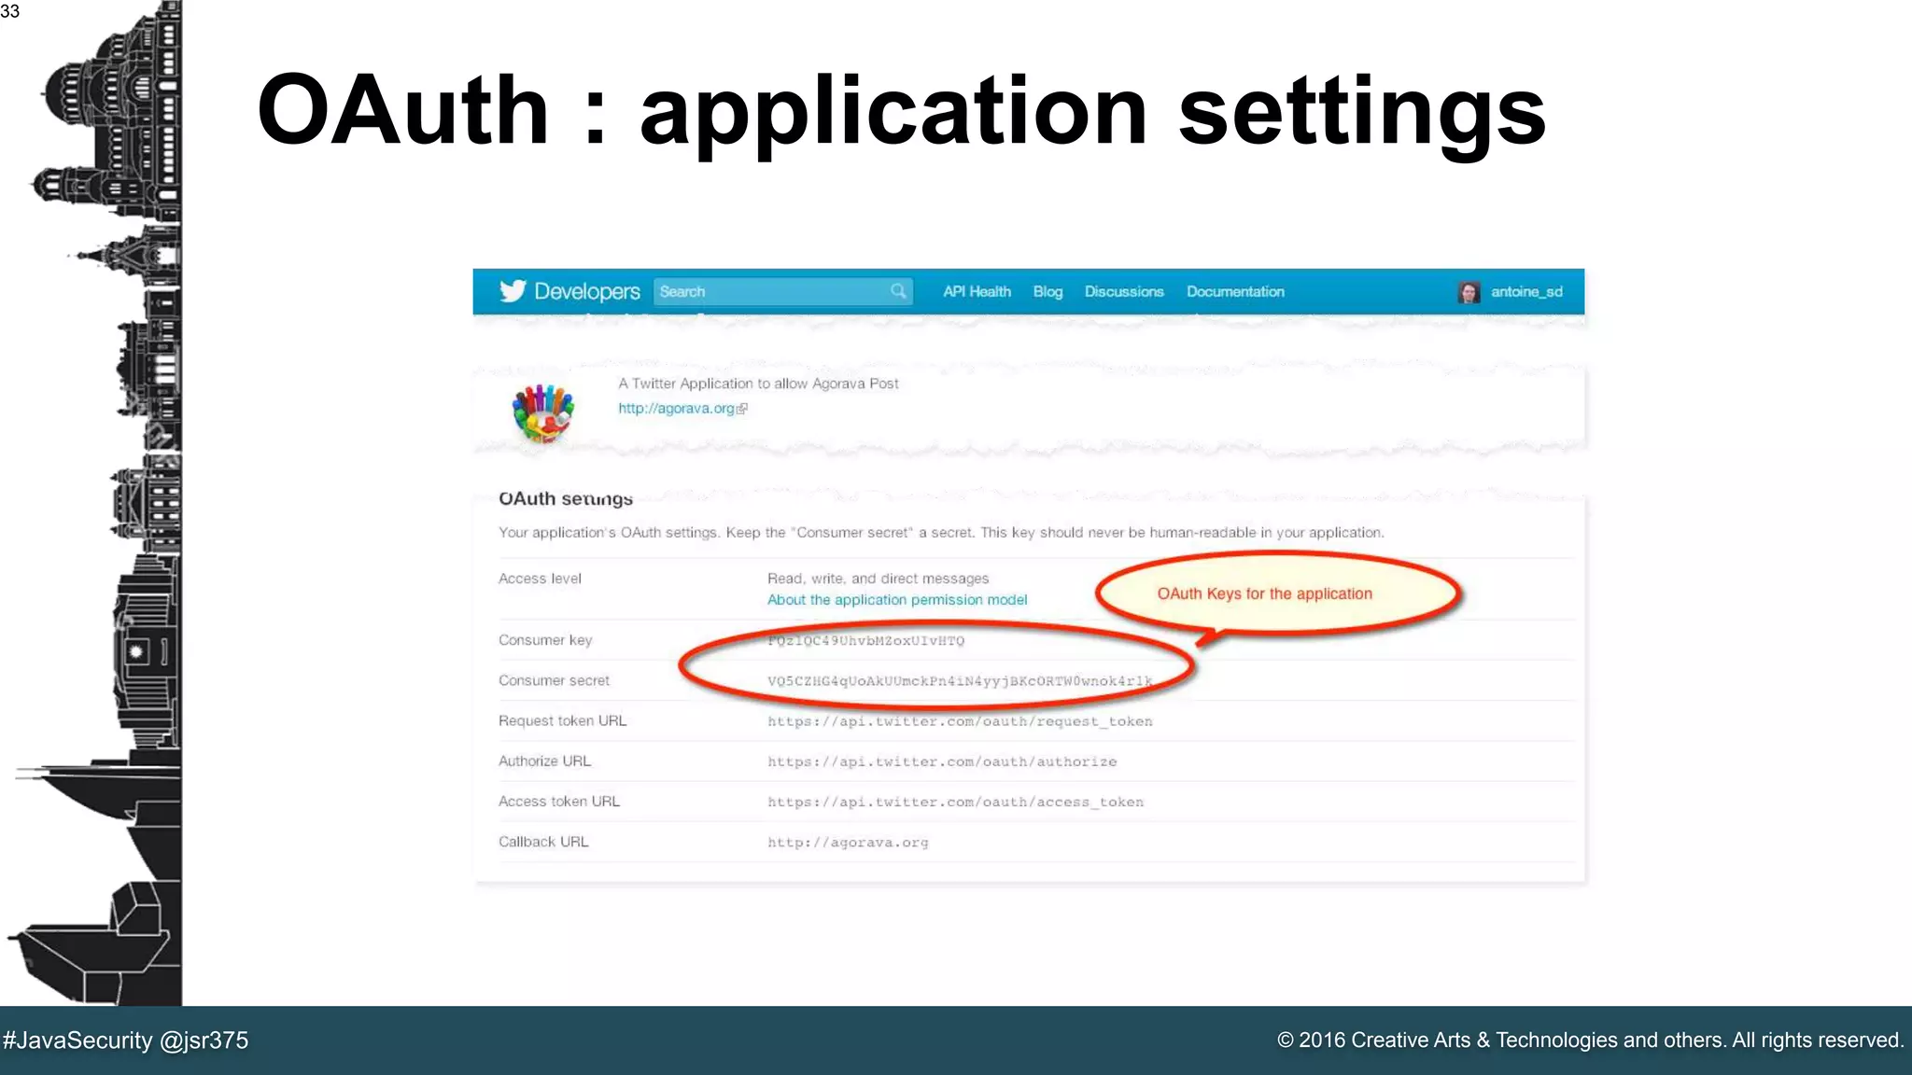The width and height of the screenshot is (1912, 1075).
Task: Click the request_token URL value
Action: pyautogui.click(x=960, y=721)
